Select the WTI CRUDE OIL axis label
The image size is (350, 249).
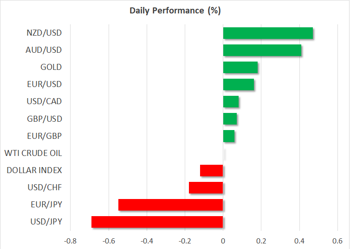(x=33, y=153)
